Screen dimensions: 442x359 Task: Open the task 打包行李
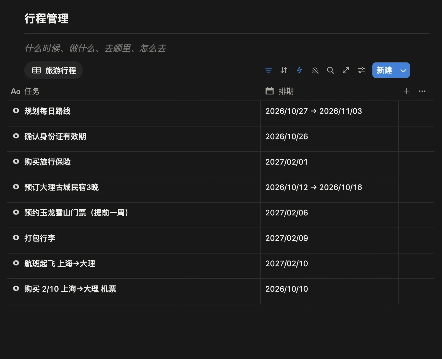coord(40,238)
